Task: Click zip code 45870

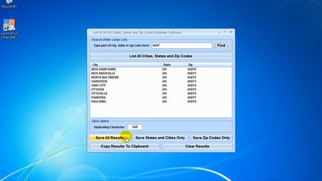Action: 192,69
